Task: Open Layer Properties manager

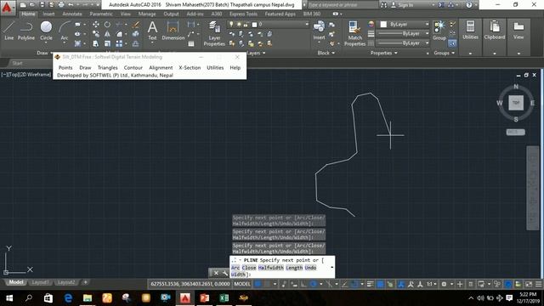Action: [214, 33]
